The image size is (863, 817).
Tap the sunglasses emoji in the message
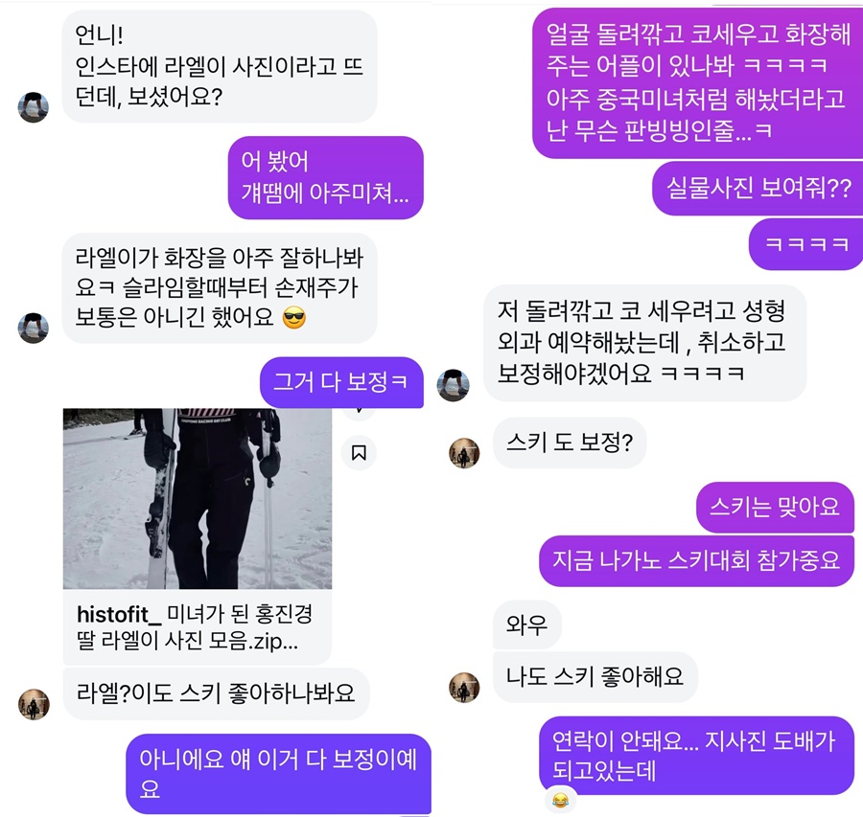294,318
